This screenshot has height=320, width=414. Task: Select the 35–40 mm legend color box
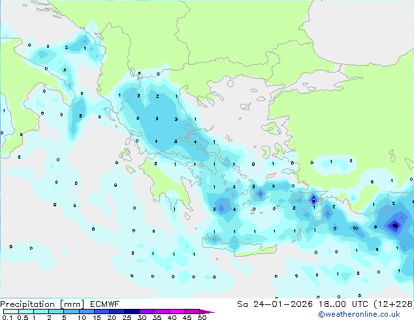pos(162,312)
